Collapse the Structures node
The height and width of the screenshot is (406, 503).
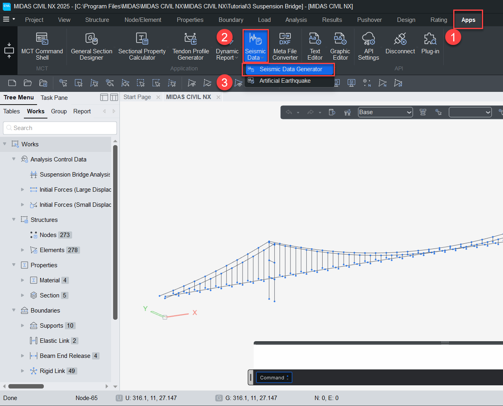(x=14, y=220)
